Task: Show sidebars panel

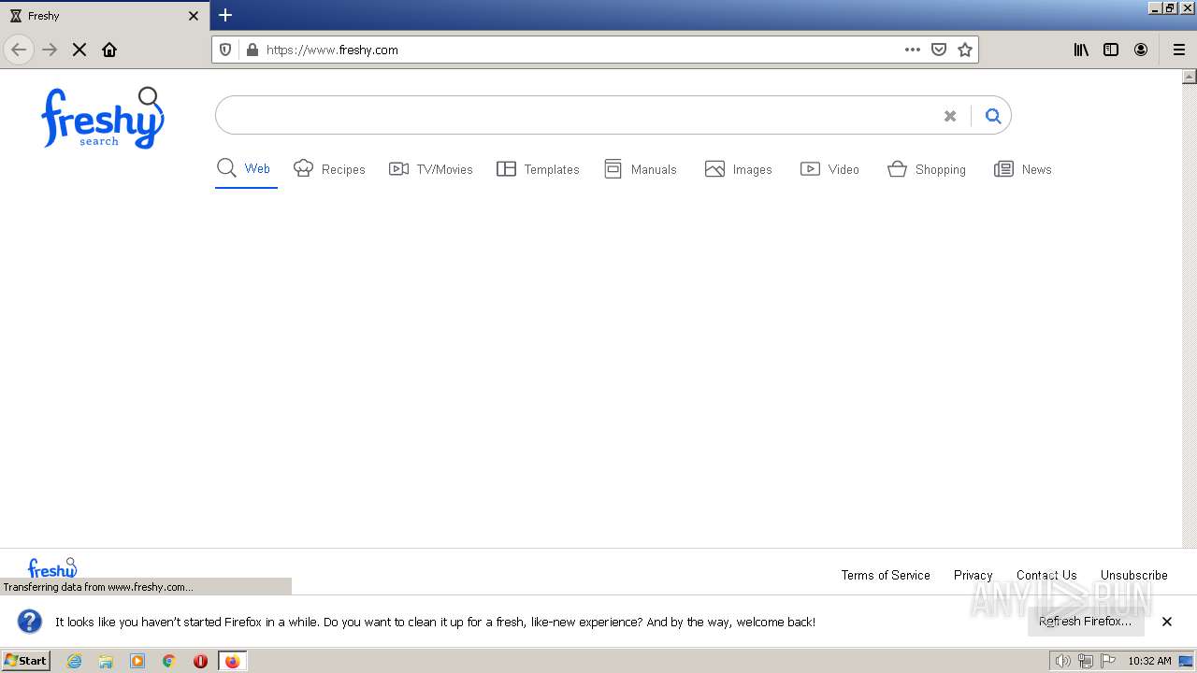Action: 1111,50
